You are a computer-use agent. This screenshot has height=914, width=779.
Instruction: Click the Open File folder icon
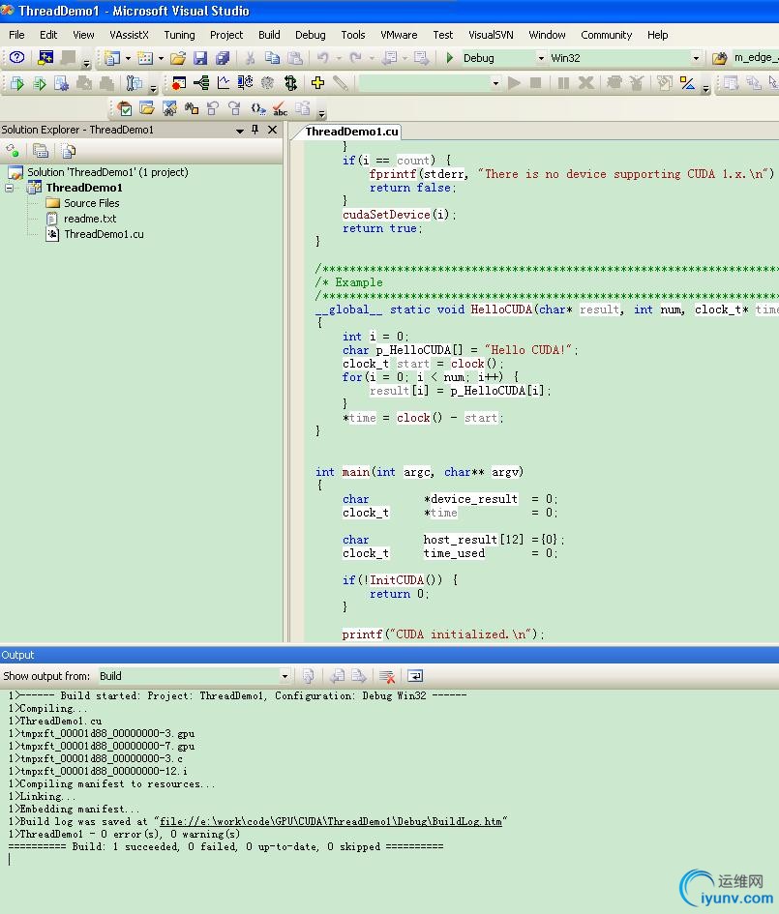click(178, 58)
